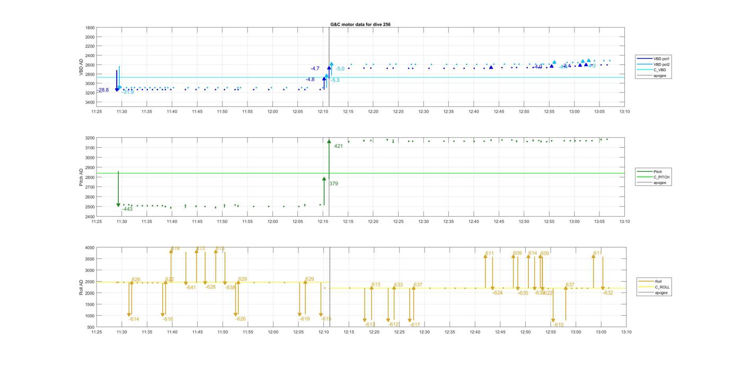Click the "-614" roll data label
Image resolution: width=742 pixels, height=367 pixels.
tap(134, 319)
